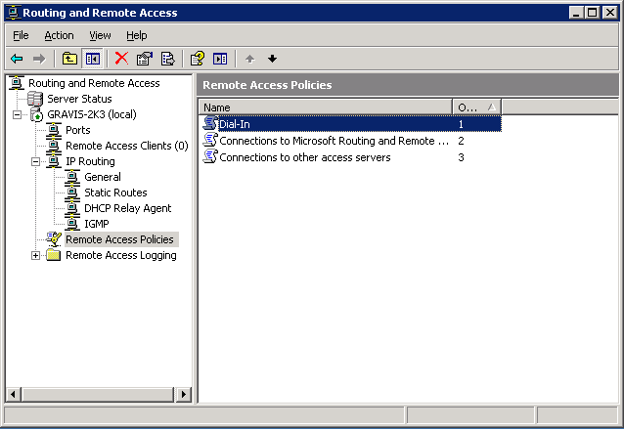Image resolution: width=624 pixels, height=429 pixels.
Task: Click the root Routing and Remote Access icon
Action: [17, 83]
